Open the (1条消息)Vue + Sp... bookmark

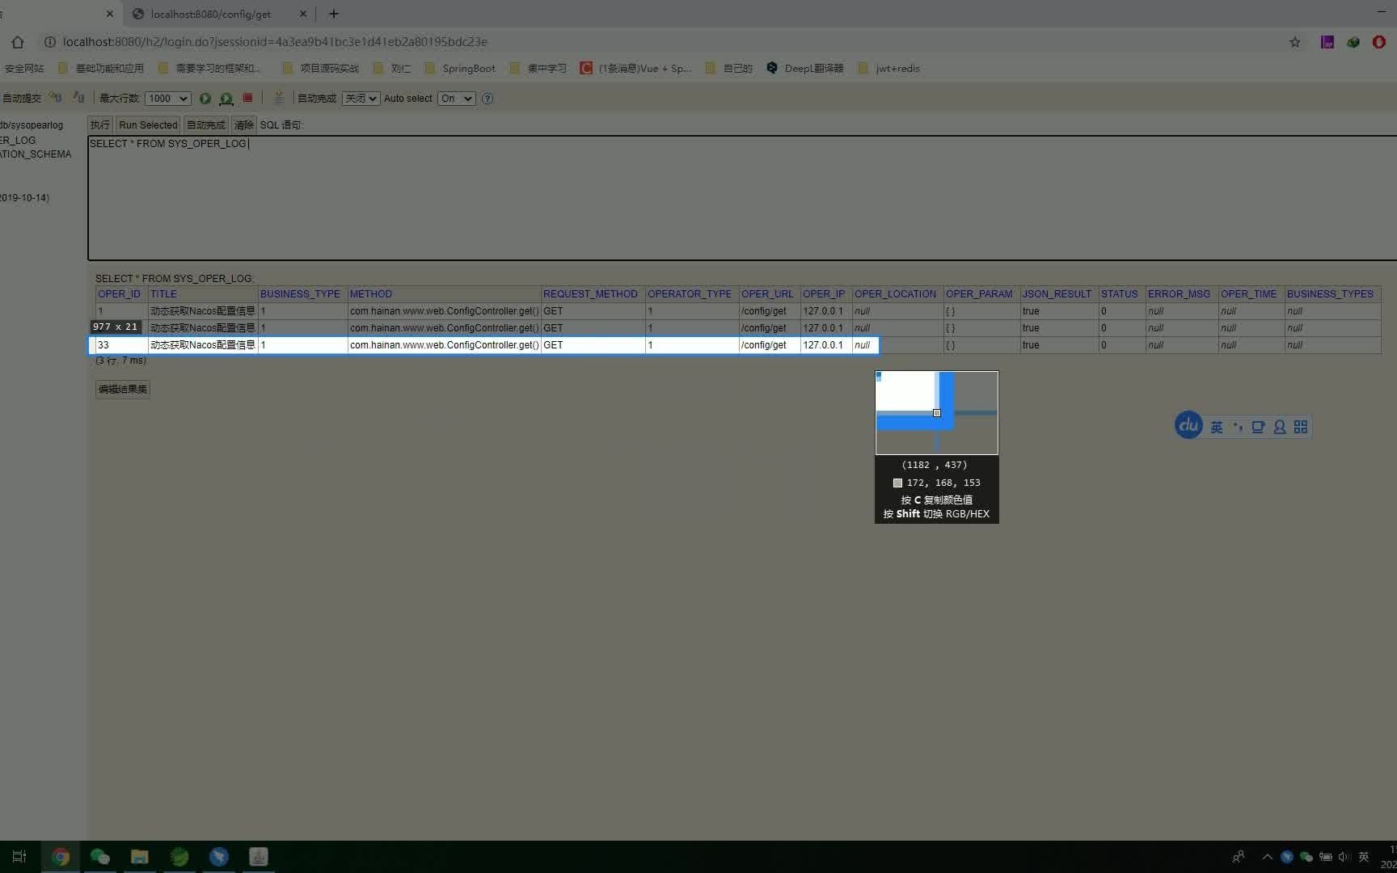[636, 69]
